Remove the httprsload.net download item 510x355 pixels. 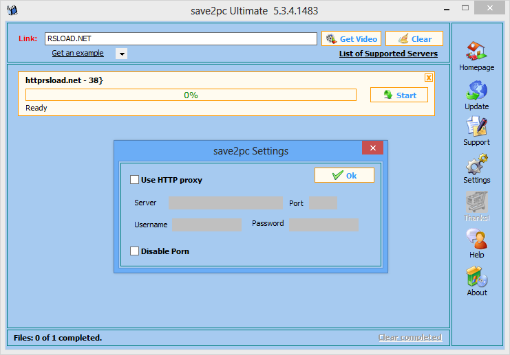click(429, 78)
